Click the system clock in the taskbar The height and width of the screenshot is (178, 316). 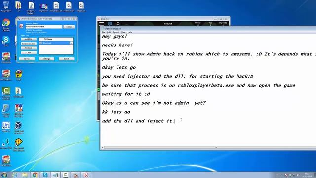click(x=307, y=175)
